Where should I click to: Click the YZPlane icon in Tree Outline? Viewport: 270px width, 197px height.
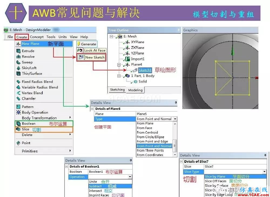click(x=128, y=53)
